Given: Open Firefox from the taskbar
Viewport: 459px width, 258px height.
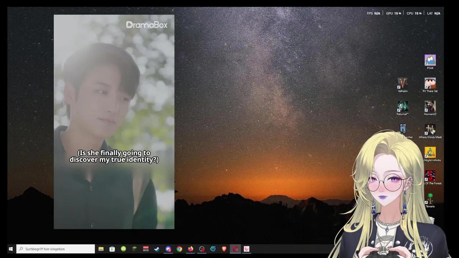Looking at the screenshot, I should coord(190,249).
